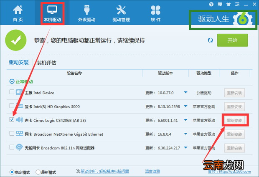Image resolution: width=259 pixels, height=177 pixels.
Task: Click the 公版驱动 type text
Action: tap(204, 93)
